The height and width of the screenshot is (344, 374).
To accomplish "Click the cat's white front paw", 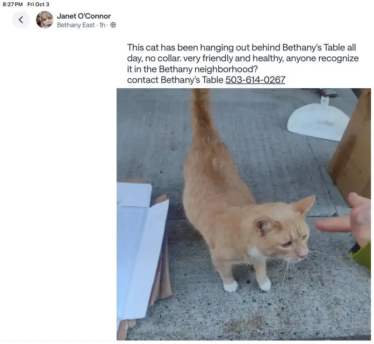I will click(265, 285).
